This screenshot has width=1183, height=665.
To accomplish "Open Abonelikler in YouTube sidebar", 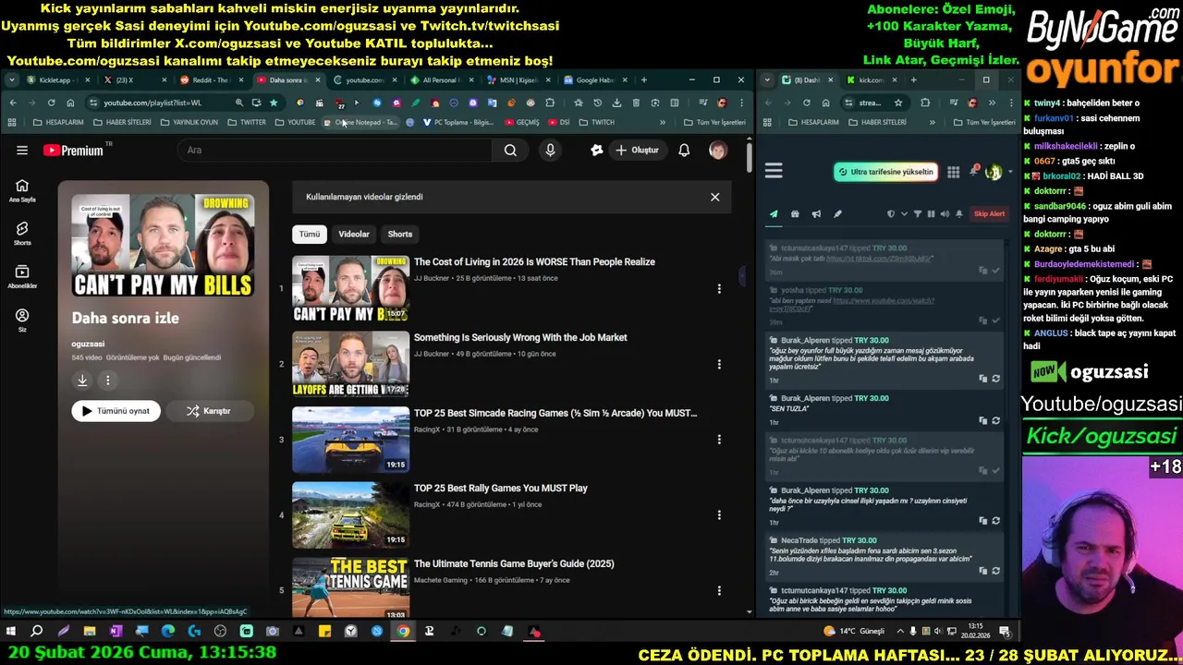I will (x=22, y=277).
